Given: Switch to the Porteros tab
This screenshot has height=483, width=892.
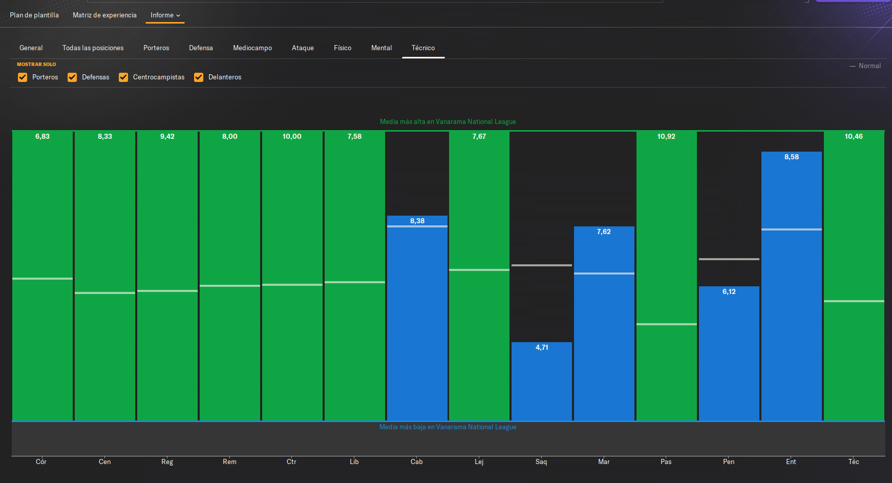Looking at the screenshot, I should [x=156, y=48].
